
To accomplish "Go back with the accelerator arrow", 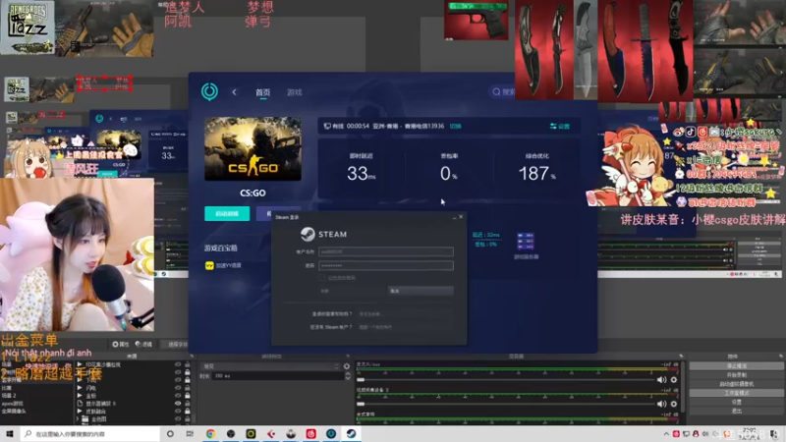I will click(x=234, y=92).
